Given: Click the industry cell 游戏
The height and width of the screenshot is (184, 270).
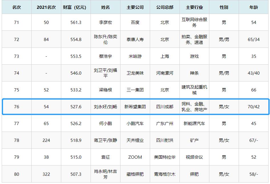Looking at the screenshot, I should (194, 56).
